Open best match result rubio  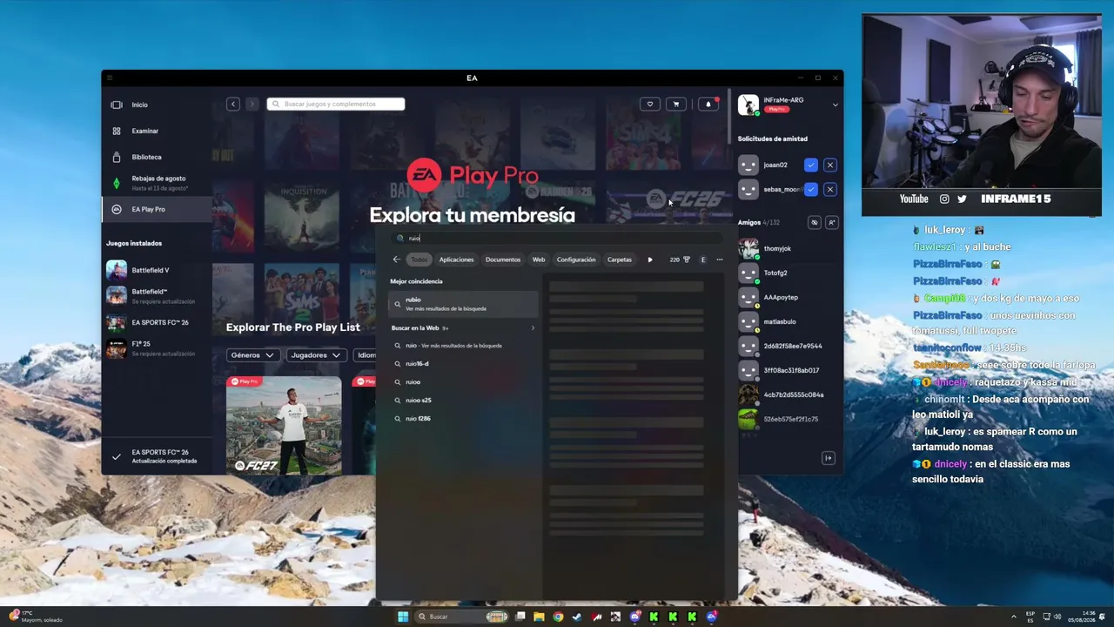click(464, 303)
